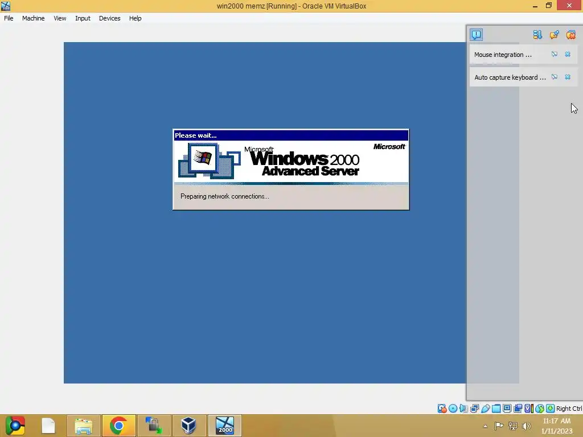The image size is (583, 437).
Task: Click the recording status indicator icon
Action: pyautogui.click(x=518, y=409)
